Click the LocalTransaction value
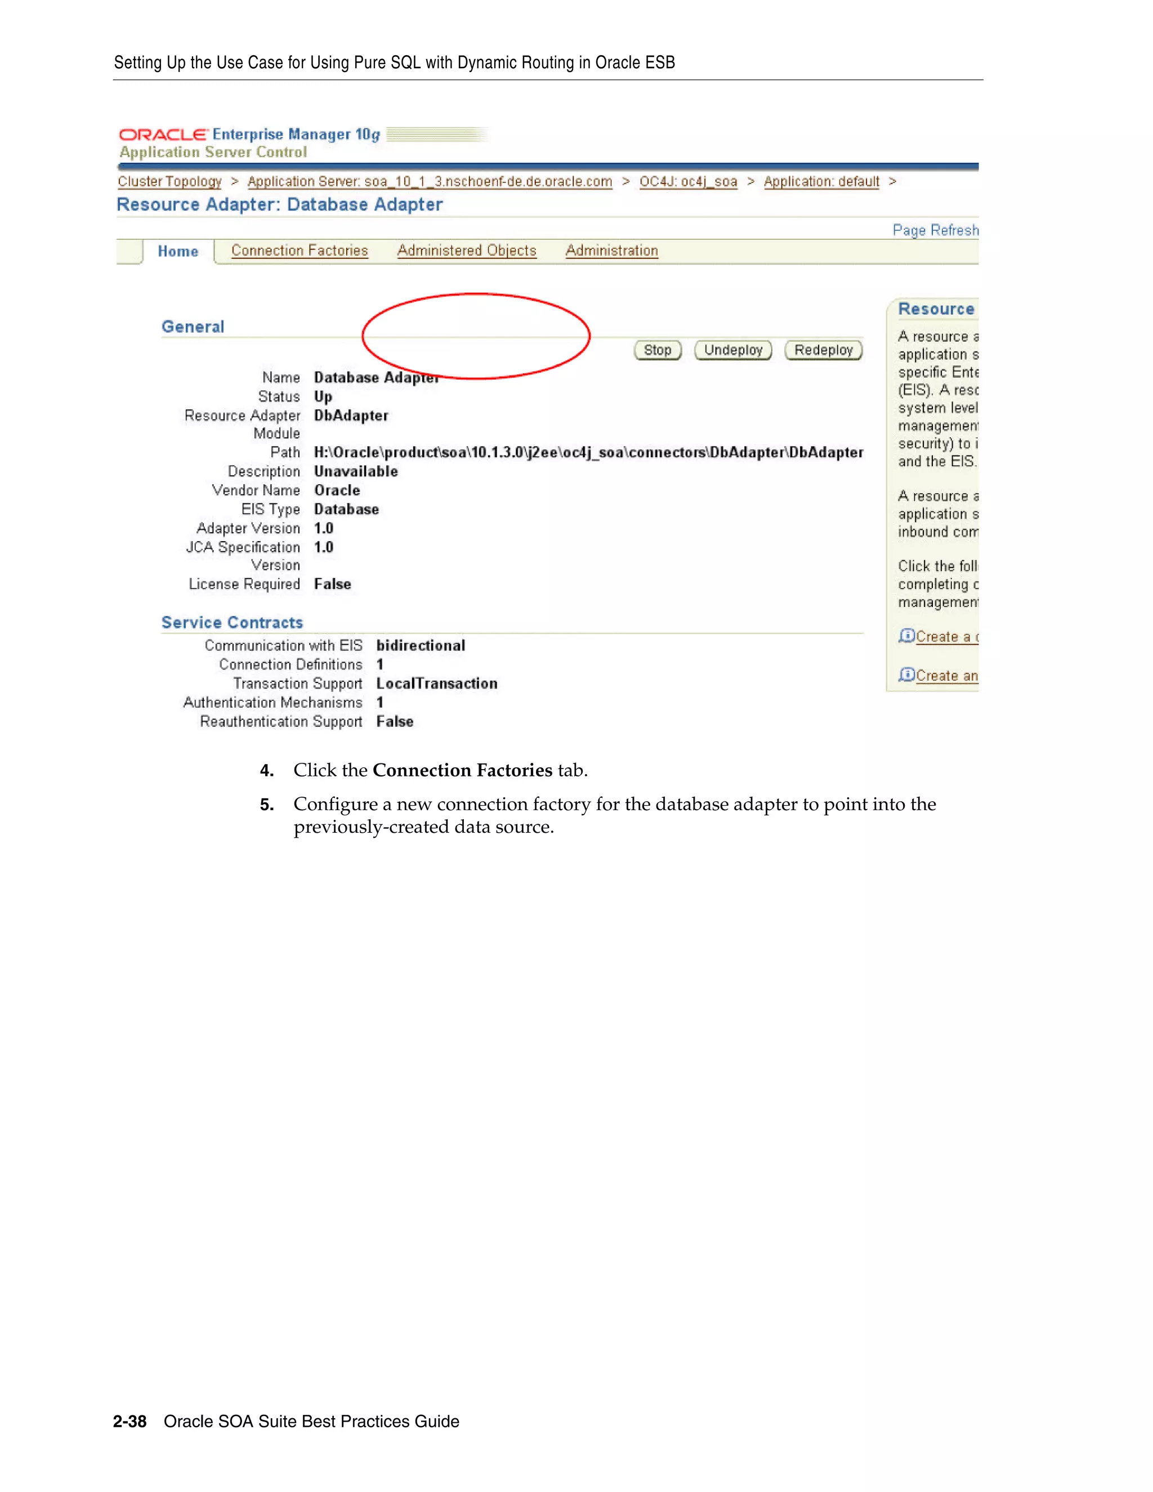1153x1492 pixels. pyautogui.click(x=437, y=684)
